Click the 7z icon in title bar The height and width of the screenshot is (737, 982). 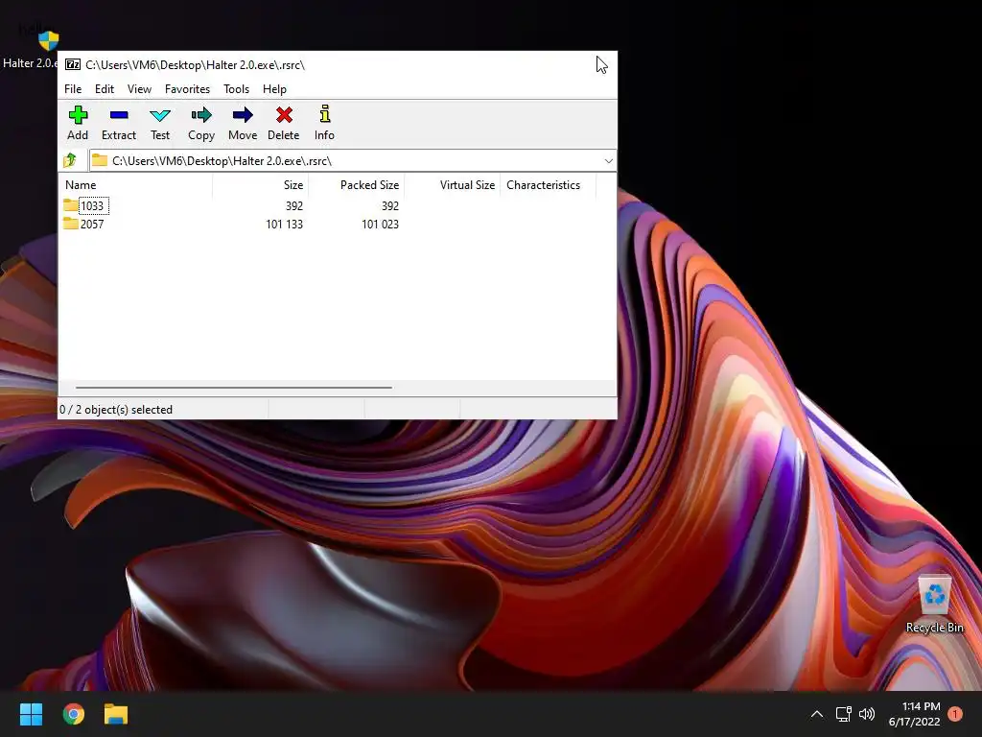(73, 64)
